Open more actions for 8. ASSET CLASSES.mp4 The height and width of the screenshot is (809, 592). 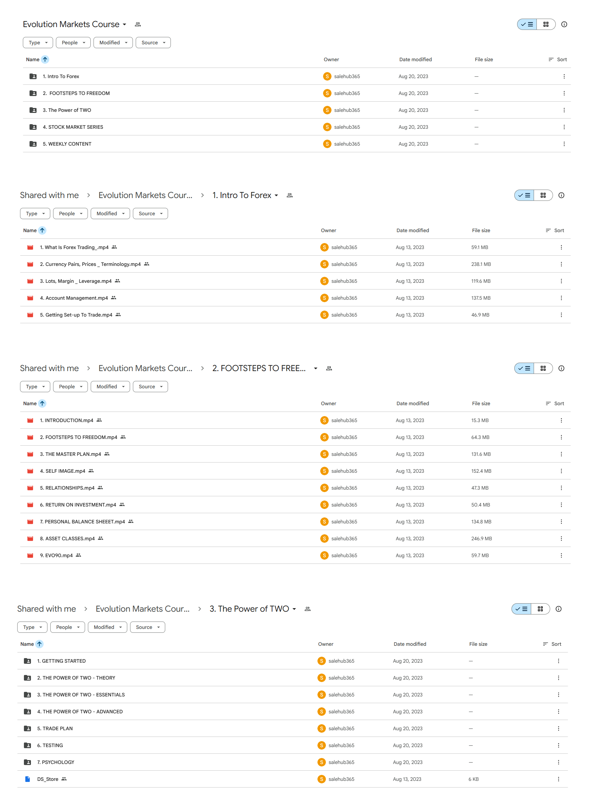(561, 539)
